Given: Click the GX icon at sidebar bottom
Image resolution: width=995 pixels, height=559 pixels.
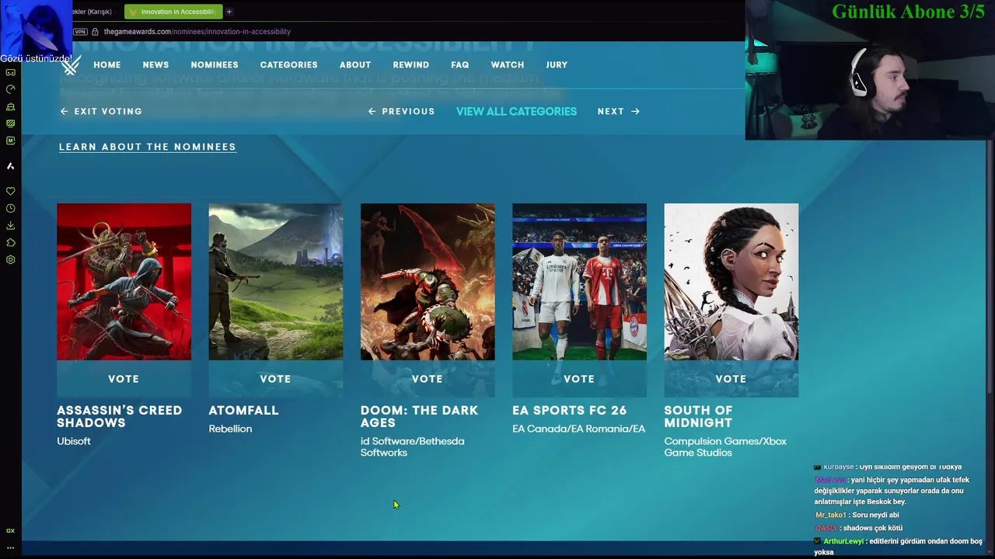Looking at the screenshot, I should point(10,531).
